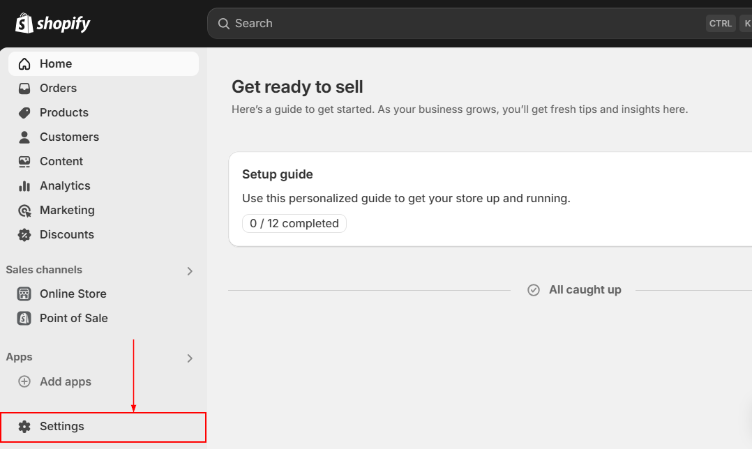Go to Point of Sale channel
Viewport: 752px width, 449px height.
tap(73, 319)
